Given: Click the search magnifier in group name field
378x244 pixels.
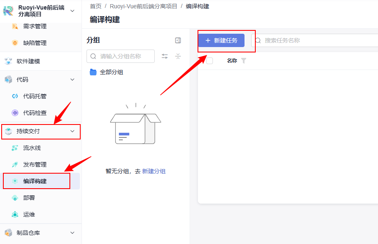Looking at the screenshot, I should (93, 56).
